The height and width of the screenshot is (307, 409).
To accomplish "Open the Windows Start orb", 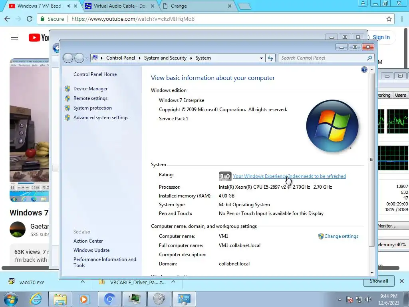I will pos(10,299).
